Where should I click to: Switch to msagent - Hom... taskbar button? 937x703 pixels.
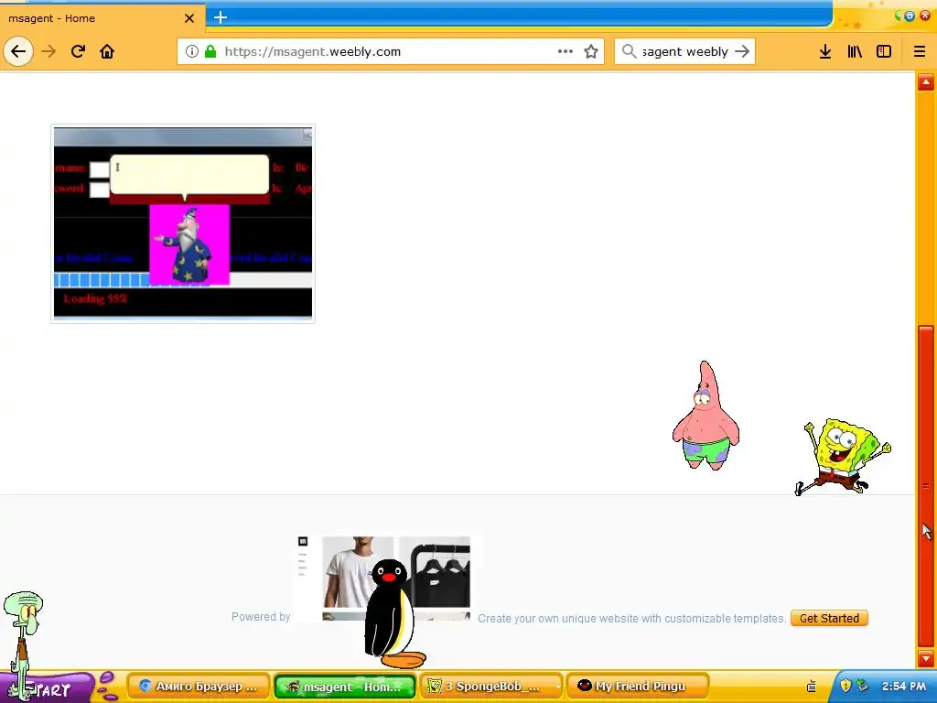pyautogui.click(x=345, y=687)
